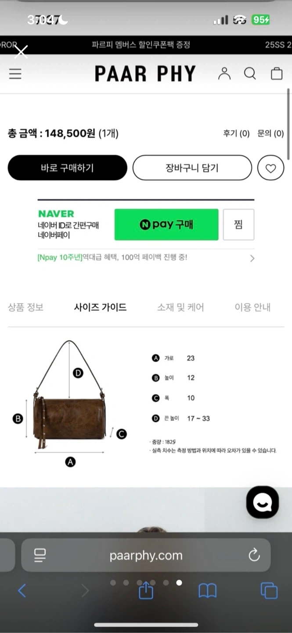The height and width of the screenshot is (633, 292).
Task: Tap the search magnifier icon
Action: coord(250,74)
